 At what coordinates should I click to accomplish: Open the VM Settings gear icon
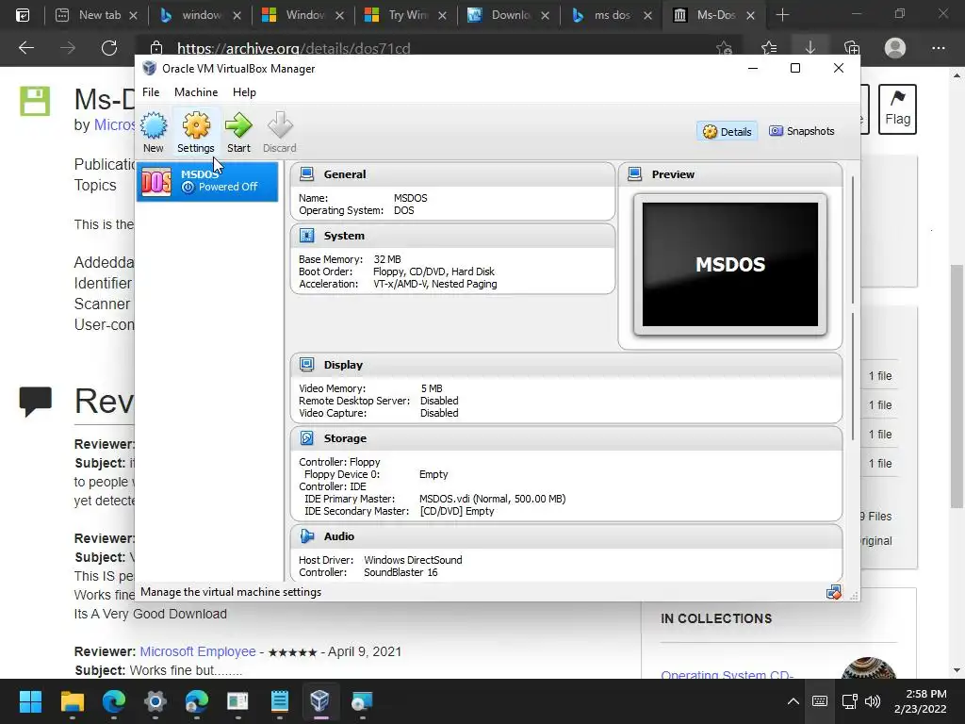196,132
